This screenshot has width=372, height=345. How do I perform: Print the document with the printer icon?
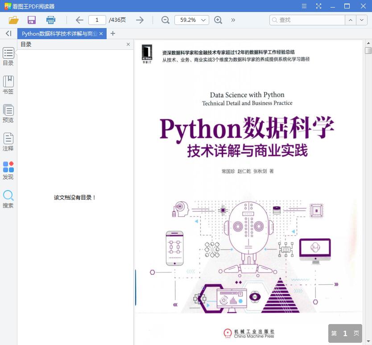[51, 20]
